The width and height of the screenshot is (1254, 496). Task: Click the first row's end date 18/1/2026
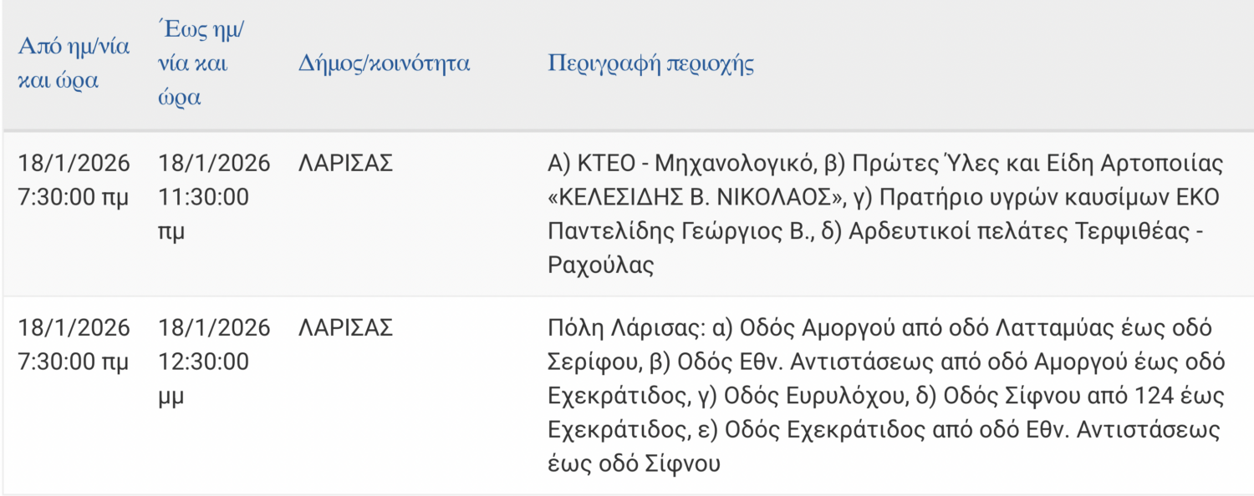(214, 164)
